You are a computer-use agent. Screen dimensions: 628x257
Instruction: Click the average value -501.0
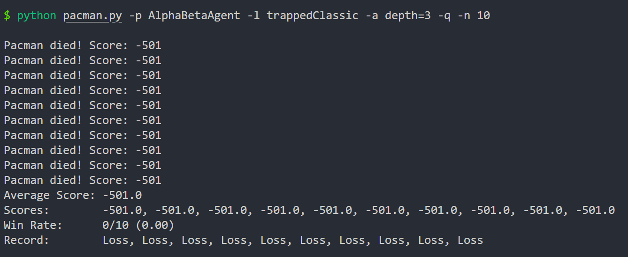tap(122, 195)
